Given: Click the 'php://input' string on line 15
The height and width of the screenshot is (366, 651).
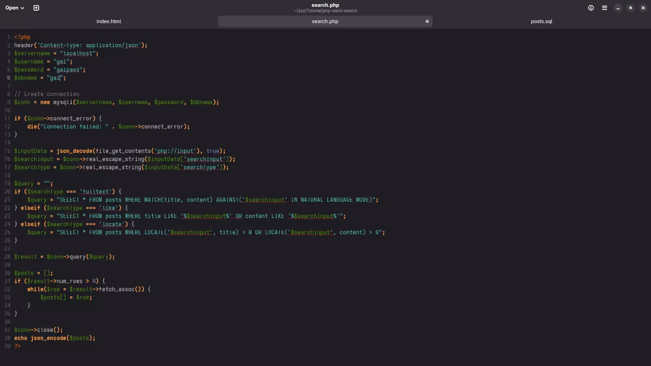Looking at the screenshot, I should point(173,151).
